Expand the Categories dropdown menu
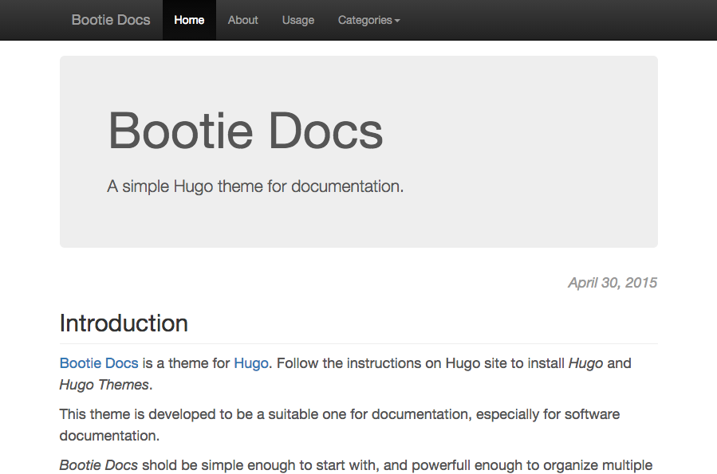Image resolution: width=717 pixels, height=474 pixels. coord(368,20)
